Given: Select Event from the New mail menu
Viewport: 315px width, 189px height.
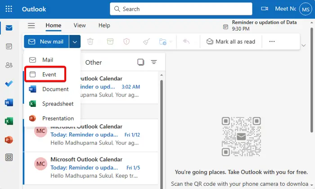Looking at the screenshot, I should [x=49, y=75].
